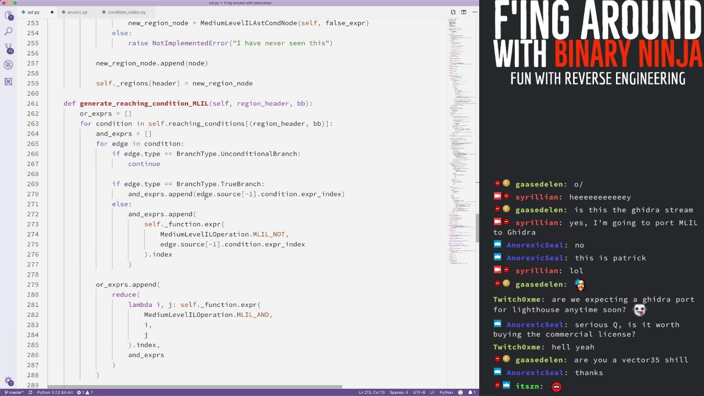Screen dimensions: 704x396
Task: Click syrillian username on 'lol' message
Action: click(537, 271)
